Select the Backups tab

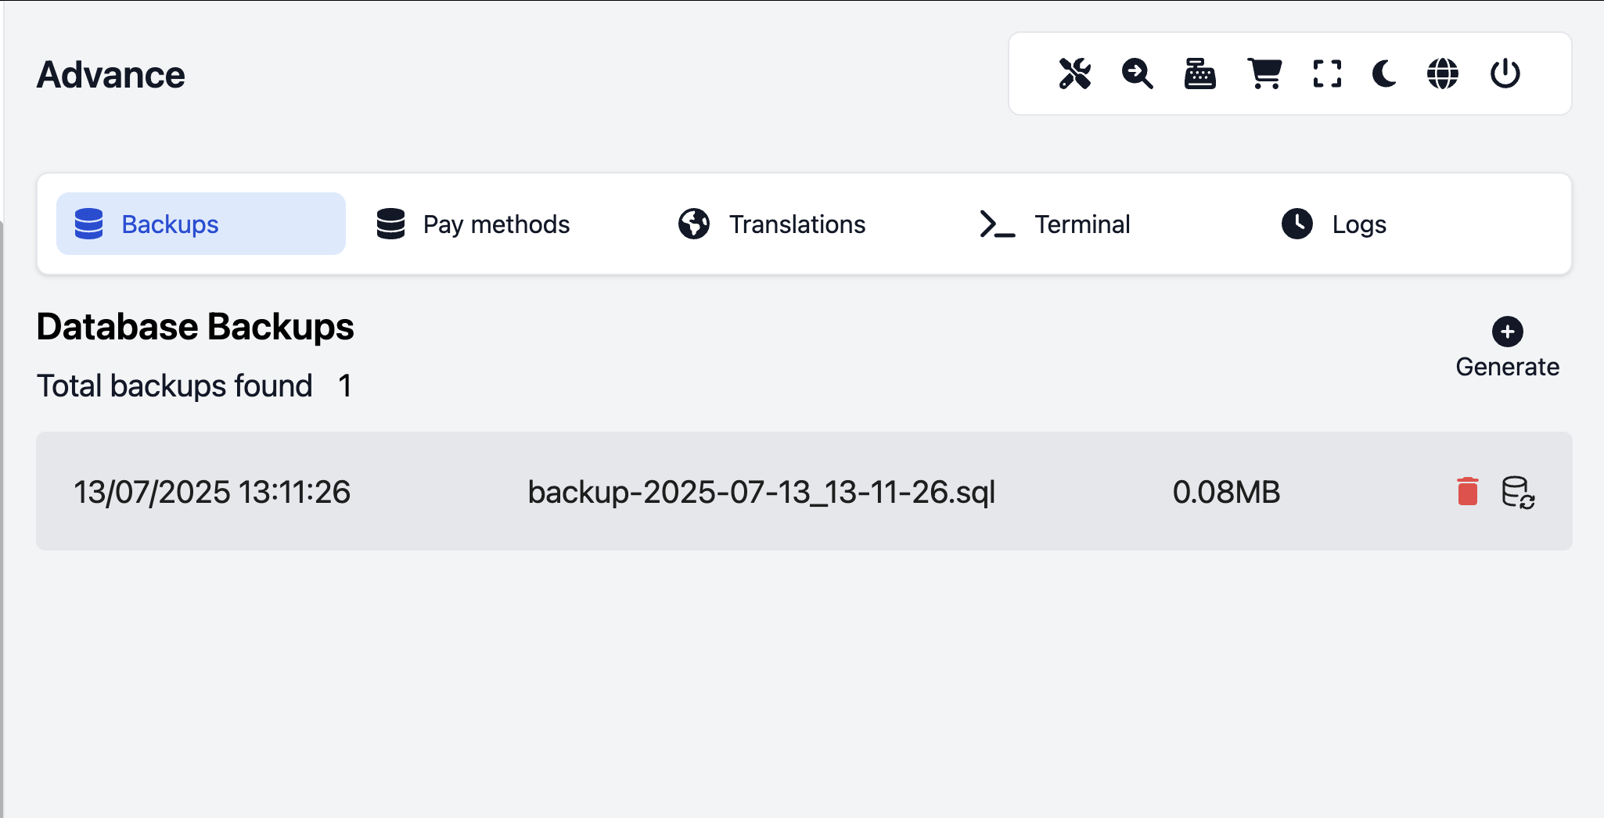click(x=201, y=224)
